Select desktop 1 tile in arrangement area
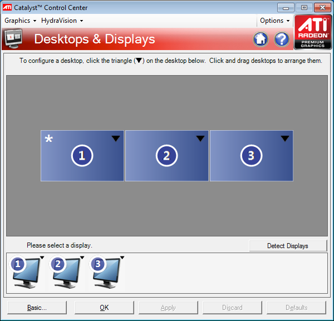334x321 pixels. (x=82, y=156)
